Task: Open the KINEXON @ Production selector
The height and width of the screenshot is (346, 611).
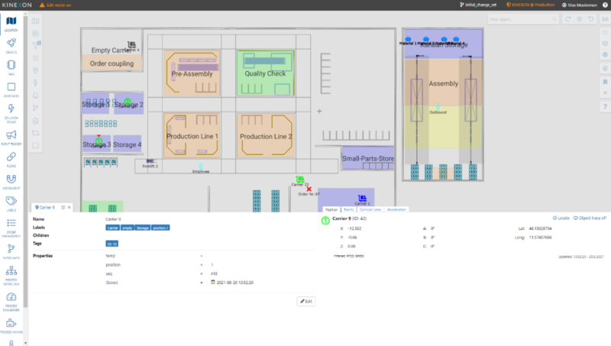Action: click(x=529, y=5)
